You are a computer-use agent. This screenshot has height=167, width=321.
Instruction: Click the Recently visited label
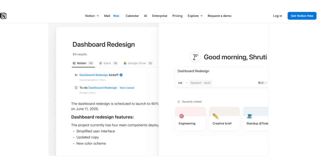click(x=192, y=102)
